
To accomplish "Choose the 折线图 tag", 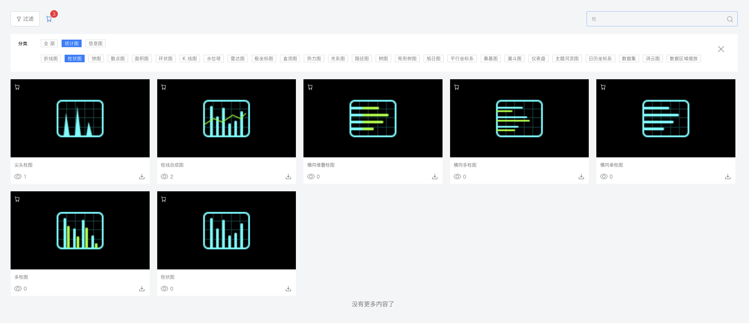I will tap(51, 58).
